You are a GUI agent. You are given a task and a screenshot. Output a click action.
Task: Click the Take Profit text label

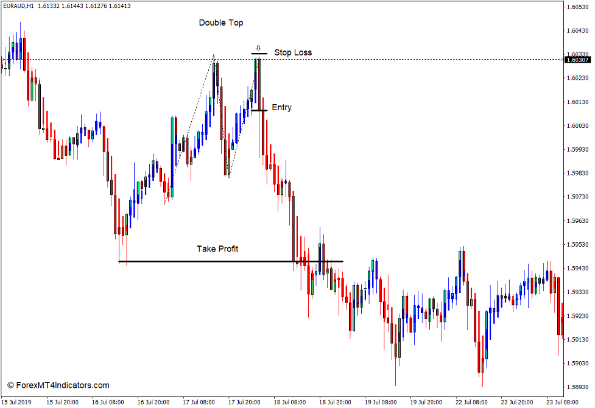coord(217,248)
